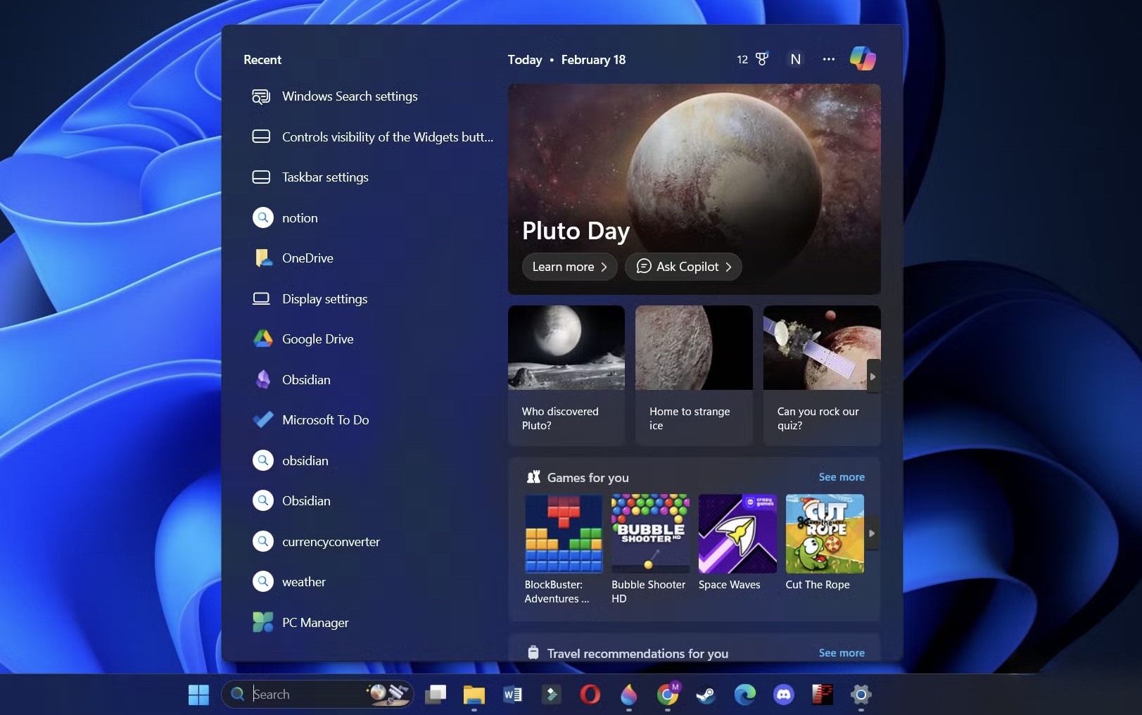1142x715 pixels.
Task: Open Copilot from the widgets panel
Action: (863, 58)
